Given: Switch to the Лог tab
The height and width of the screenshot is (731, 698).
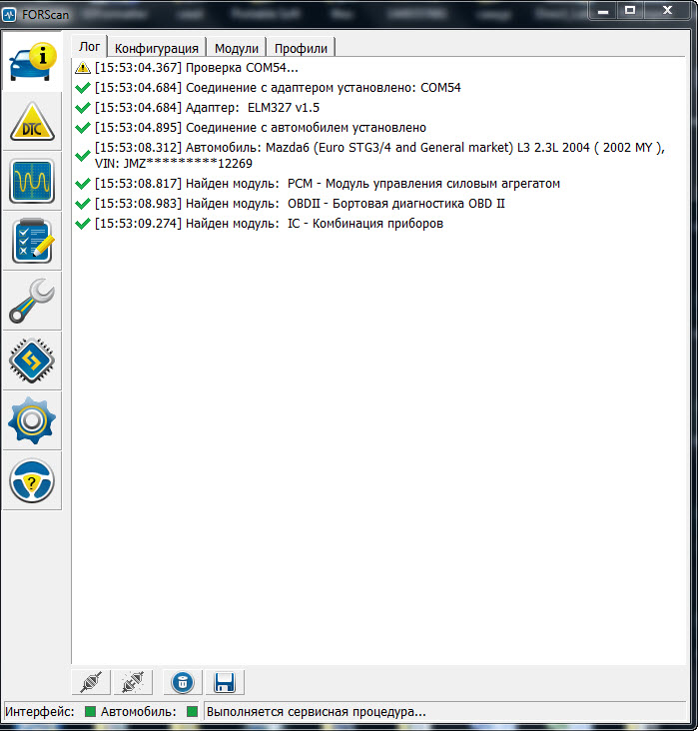Looking at the screenshot, I should click(89, 47).
